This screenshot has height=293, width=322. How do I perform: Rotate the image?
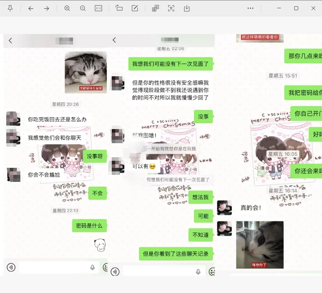click(119, 8)
